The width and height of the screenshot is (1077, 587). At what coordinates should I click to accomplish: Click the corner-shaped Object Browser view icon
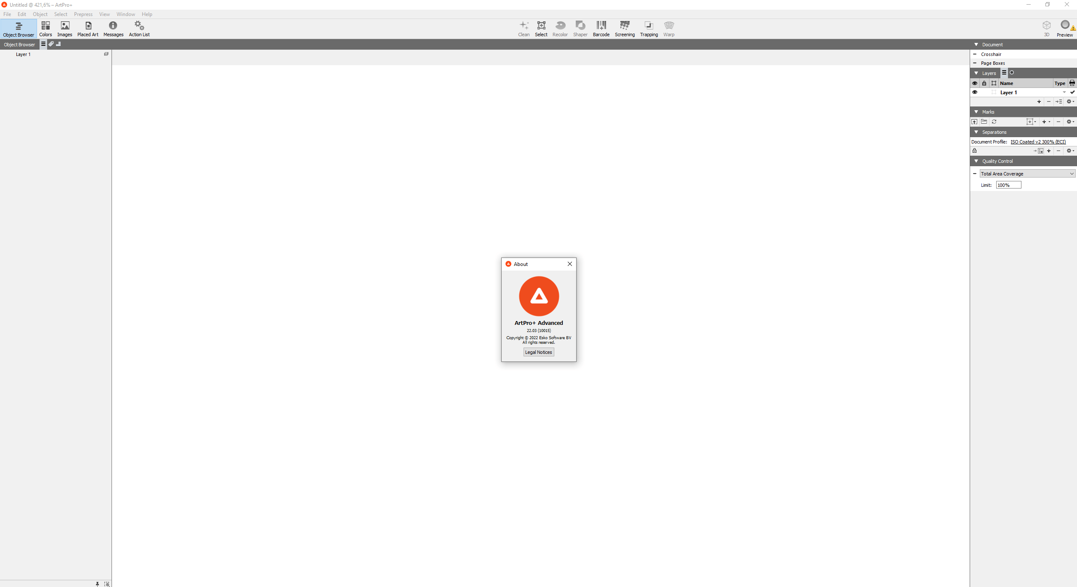(x=59, y=44)
